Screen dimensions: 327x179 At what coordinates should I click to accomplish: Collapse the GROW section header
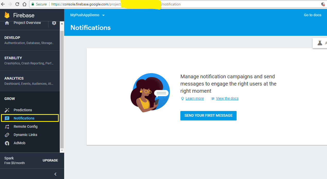10,99
